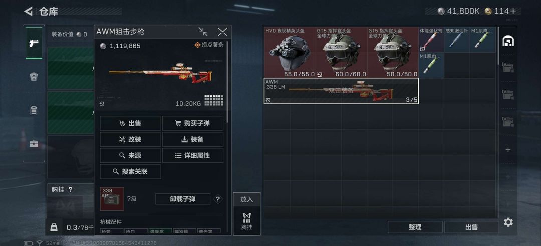Click 出售 button in weapon panel
Viewport: 541px width, 246px height.
pos(130,123)
